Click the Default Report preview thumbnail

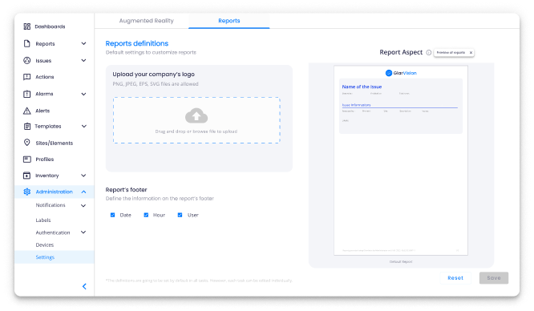pos(401,160)
